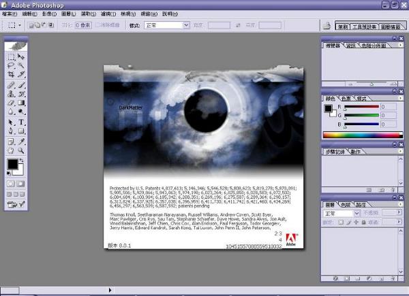
Task: Select the Rectangle shape tool
Action: coord(21,131)
